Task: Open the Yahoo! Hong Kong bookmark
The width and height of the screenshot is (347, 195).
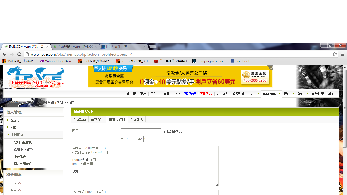Action: click(x=56, y=61)
